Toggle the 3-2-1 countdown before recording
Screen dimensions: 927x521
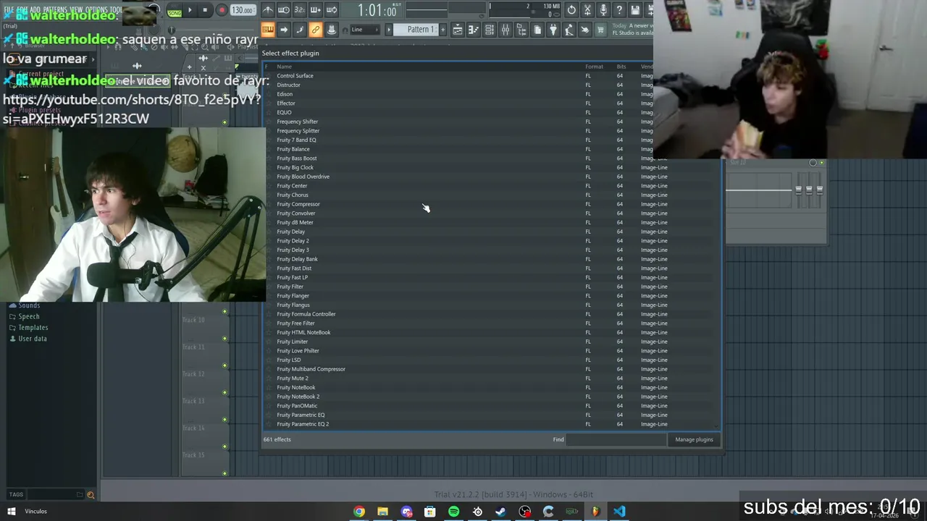(x=300, y=10)
